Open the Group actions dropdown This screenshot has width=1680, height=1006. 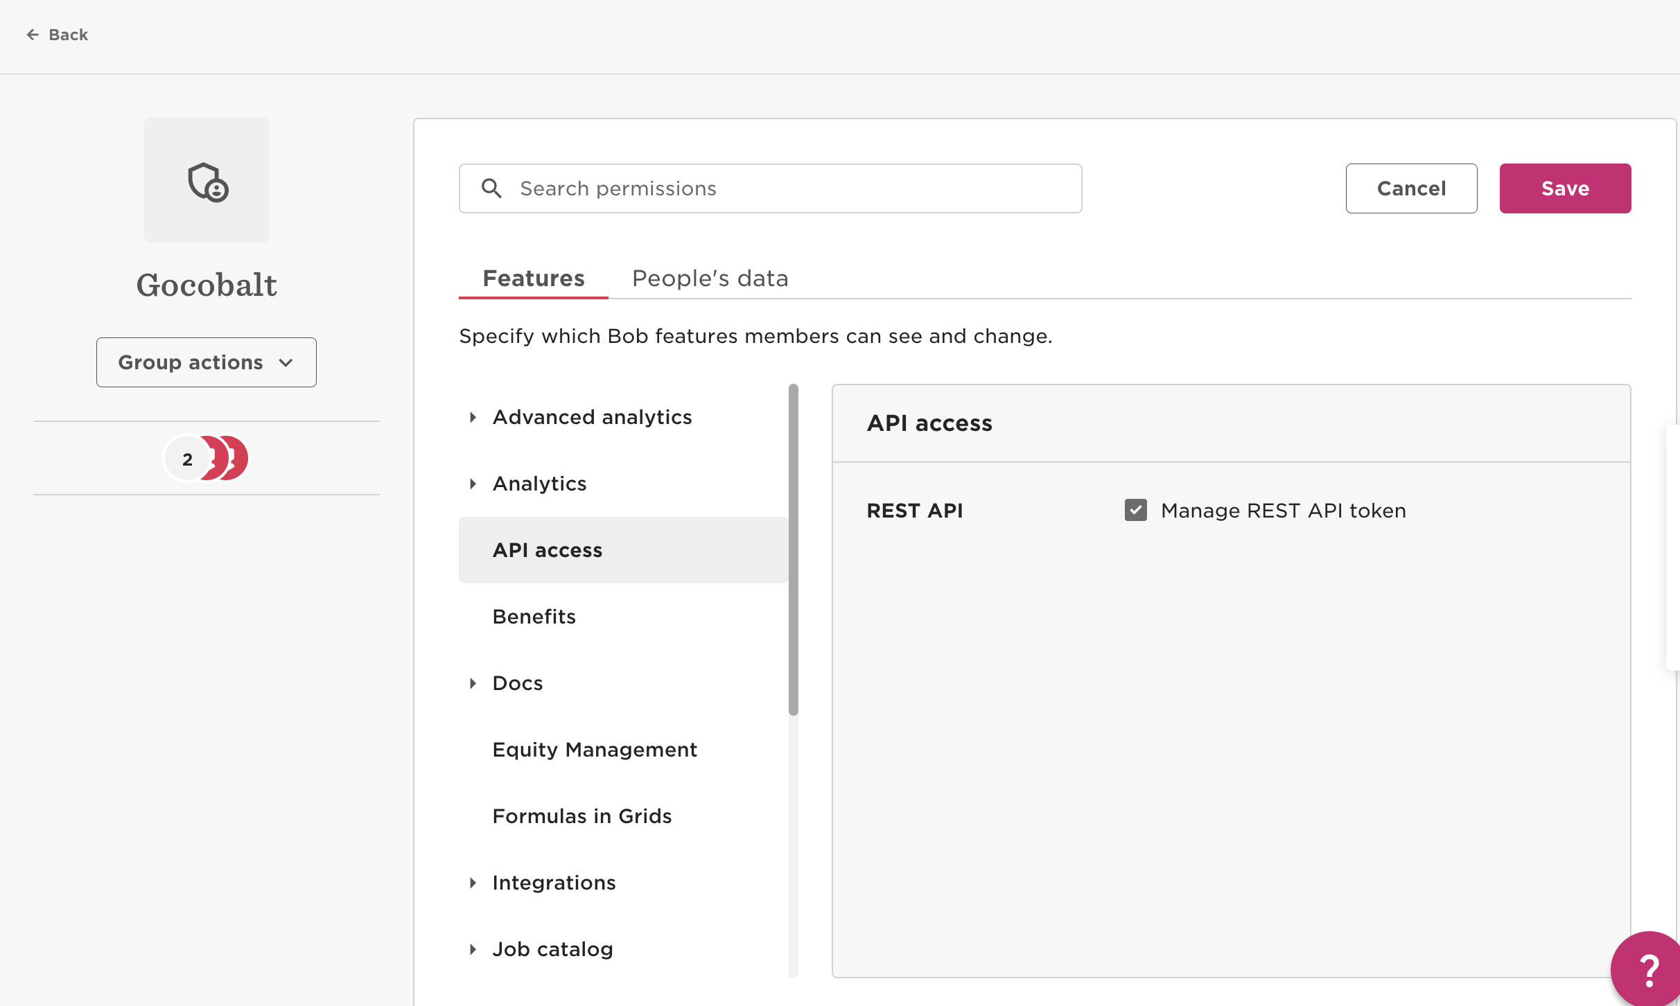click(x=206, y=362)
